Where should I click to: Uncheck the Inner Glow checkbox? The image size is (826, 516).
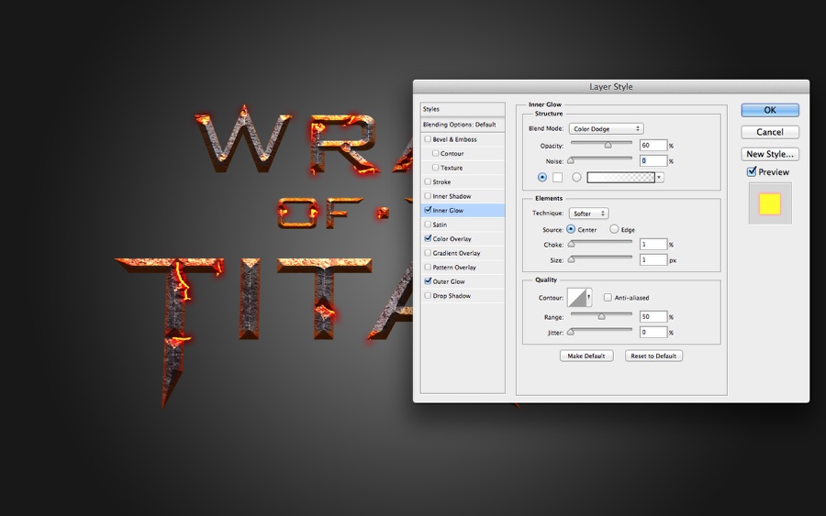point(428,210)
